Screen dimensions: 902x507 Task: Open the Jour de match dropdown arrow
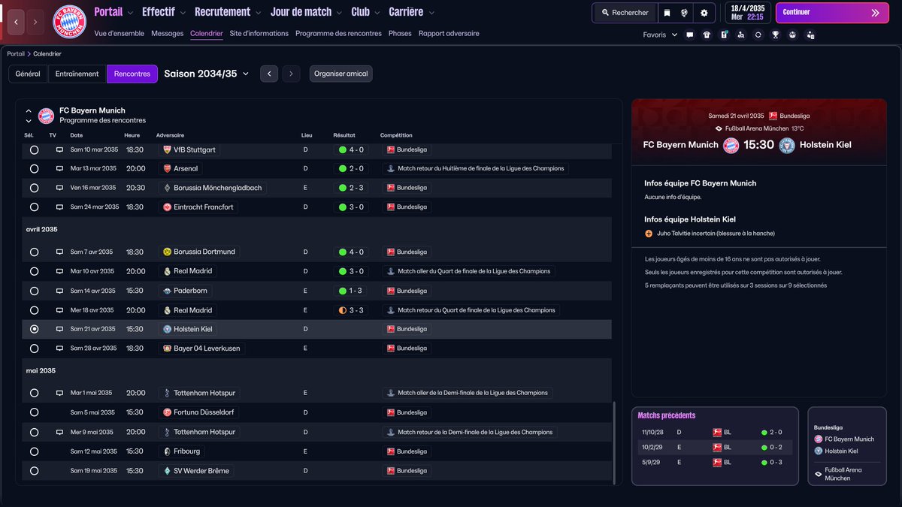pos(339,13)
